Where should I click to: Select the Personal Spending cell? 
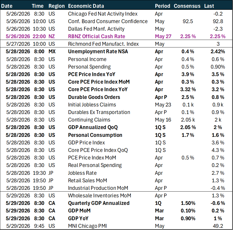[89, 67]
